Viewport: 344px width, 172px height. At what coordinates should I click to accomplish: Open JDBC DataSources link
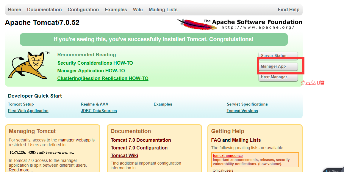[x=99, y=111]
